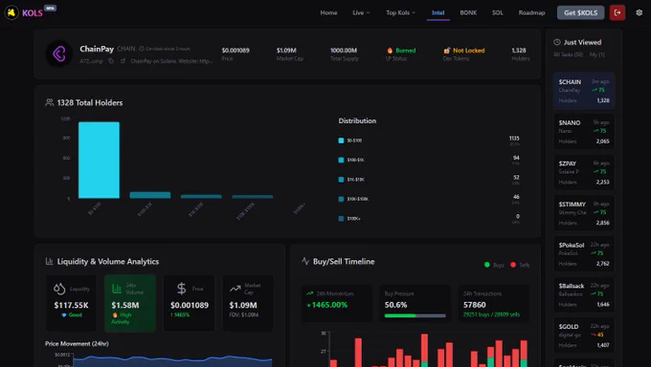This screenshot has height=367, width=651.
Task: Open the BONK nav item
Action: click(468, 12)
